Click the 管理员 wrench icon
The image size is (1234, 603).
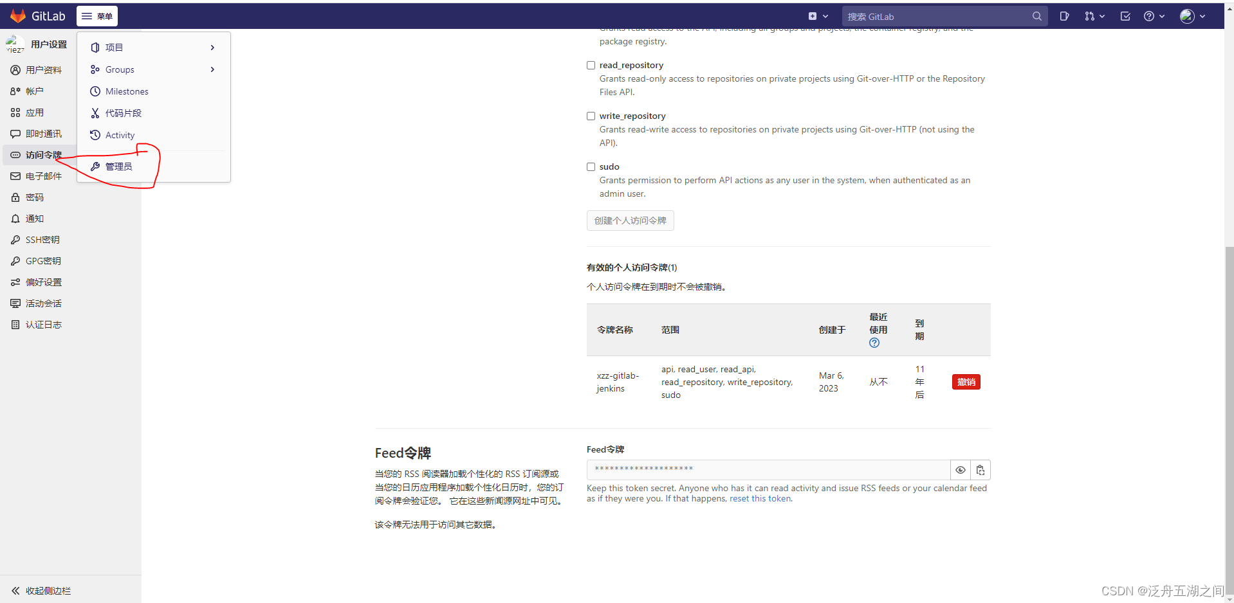pos(95,166)
